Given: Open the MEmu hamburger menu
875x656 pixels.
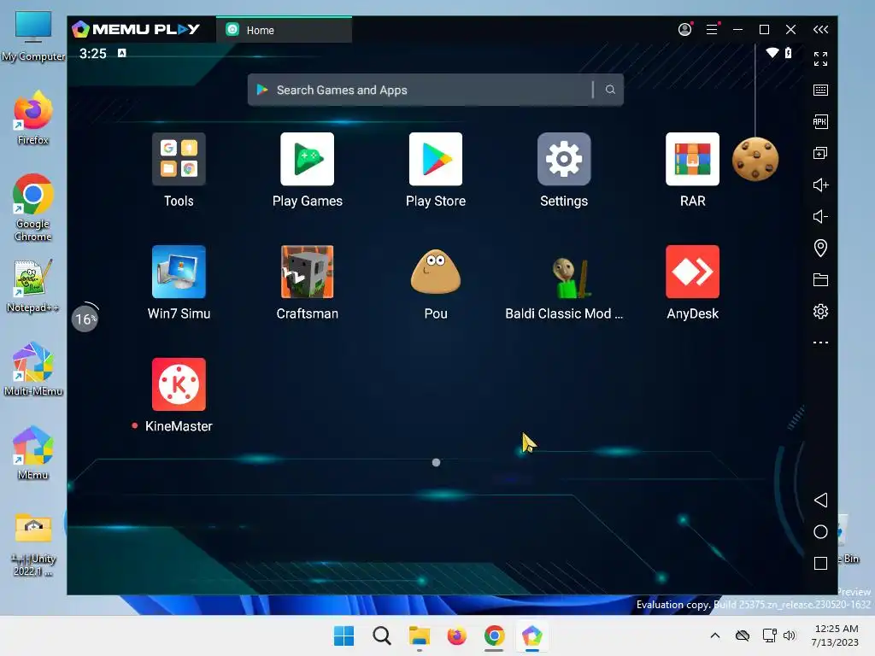Looking at the screenshot, I should point(712,29).
